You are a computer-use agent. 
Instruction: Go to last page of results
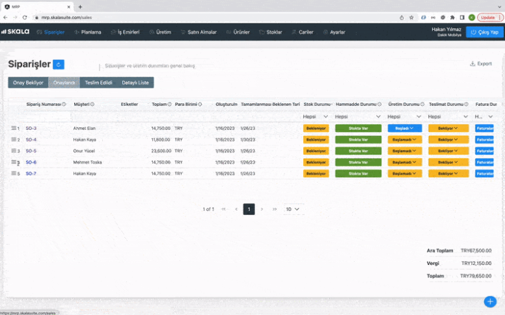(275, 209)
